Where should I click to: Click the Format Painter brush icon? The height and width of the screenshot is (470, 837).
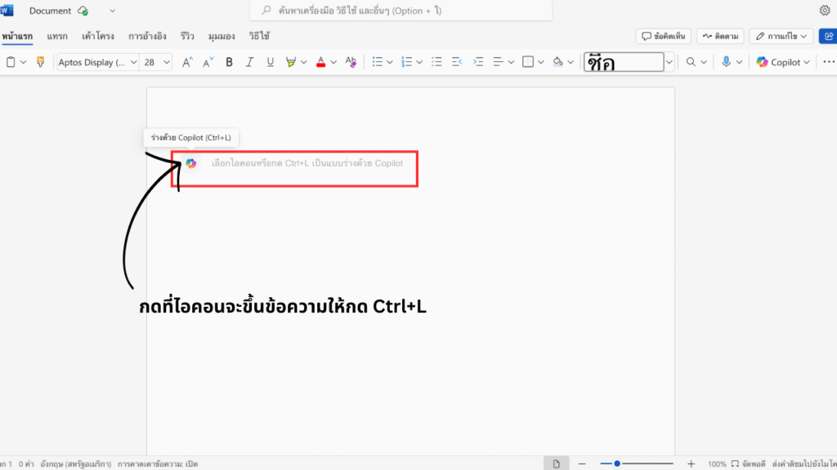[41, 62]
